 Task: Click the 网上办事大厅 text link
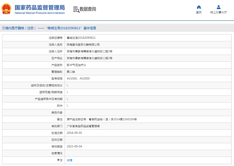218,12
